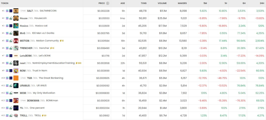This screenshot has width=266, height=120.
Task: Open the SALT SALTMINECOIN pair
Action: click(41, 11)
